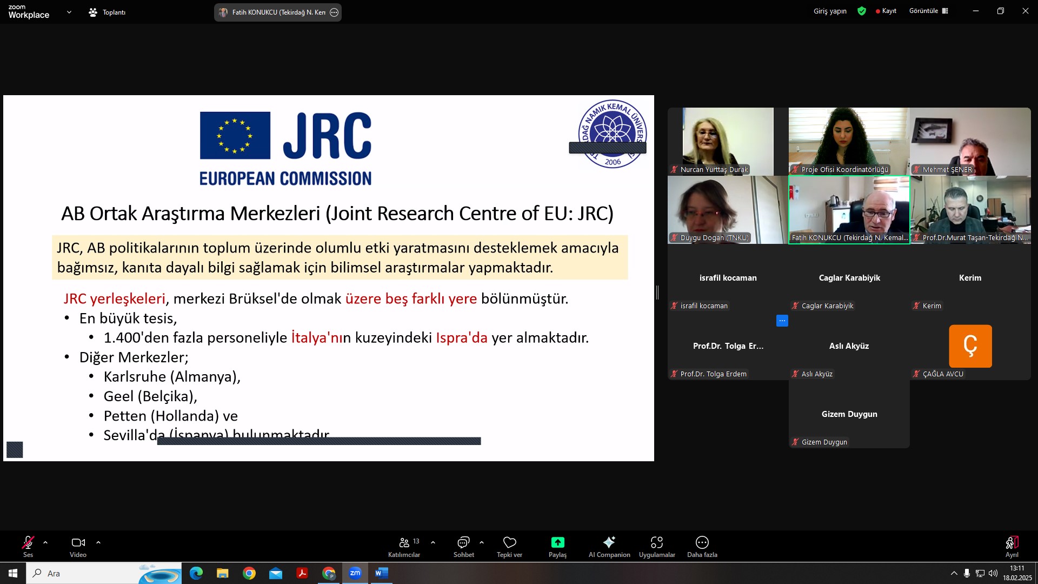Viewport: 1038px width, 584px height.
Task: Select Kerim participant tile
Action: 970,278
